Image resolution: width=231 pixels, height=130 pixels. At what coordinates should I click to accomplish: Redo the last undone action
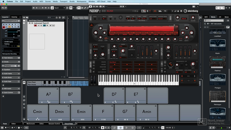point(6,8)
